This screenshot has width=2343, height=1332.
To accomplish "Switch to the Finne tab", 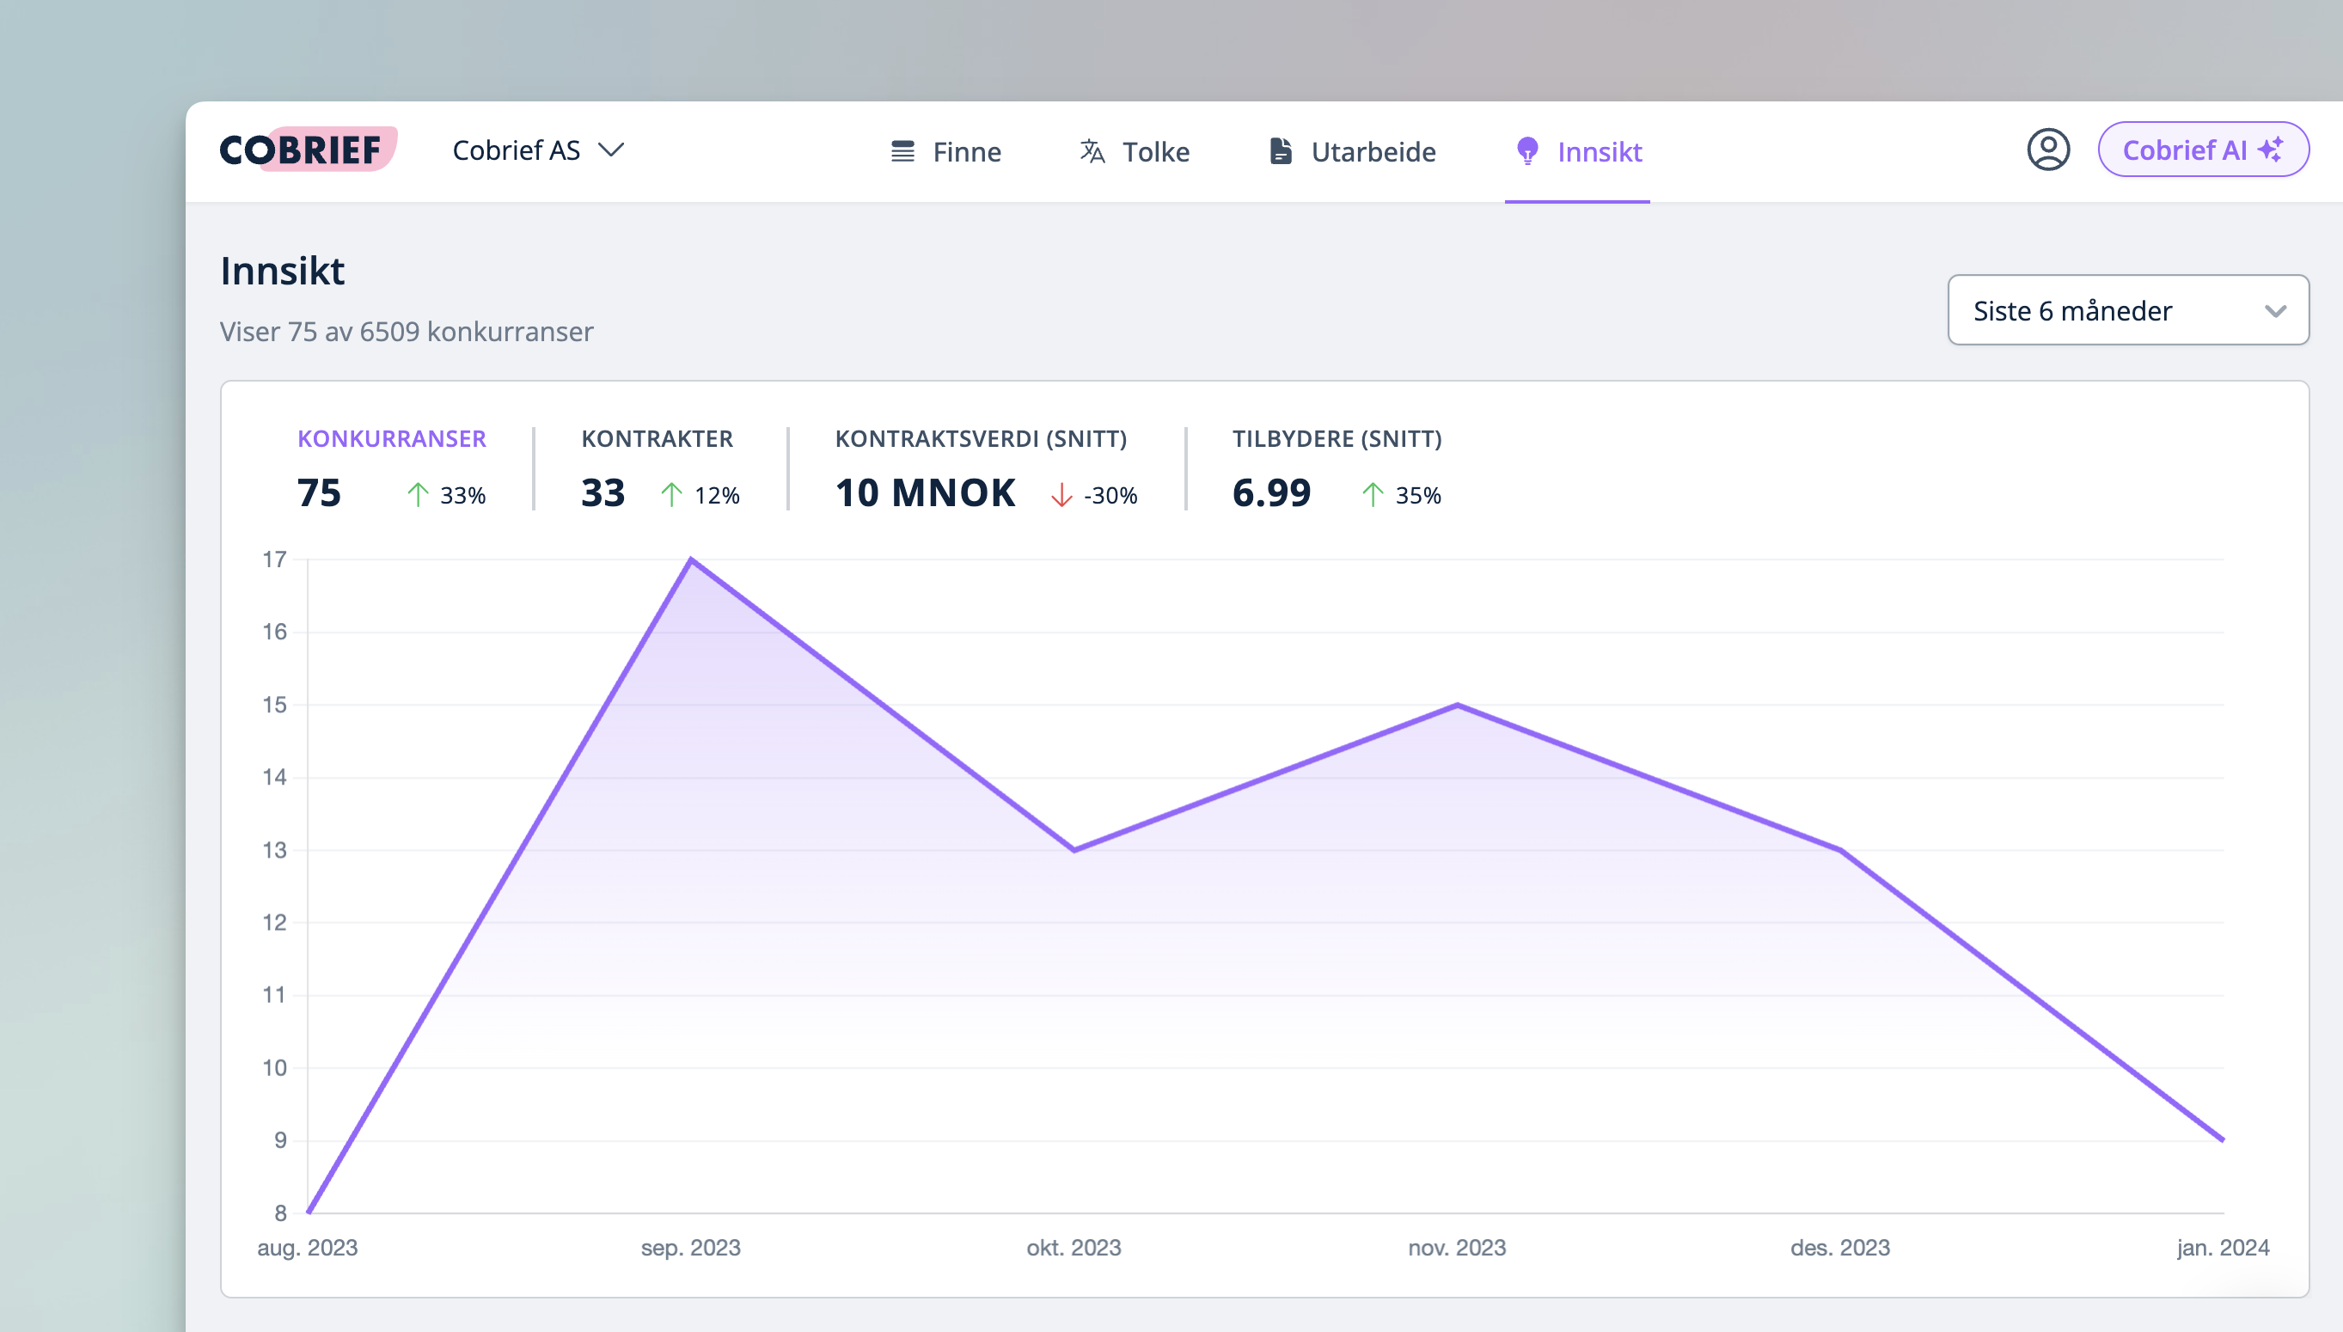I will pos(966,152).
